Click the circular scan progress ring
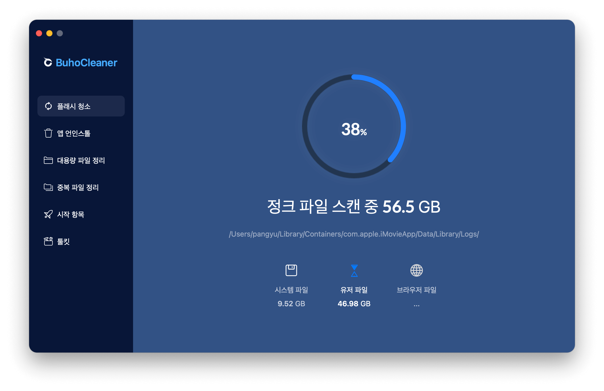This screenshot has height=391, width=604. pos(354,126)
